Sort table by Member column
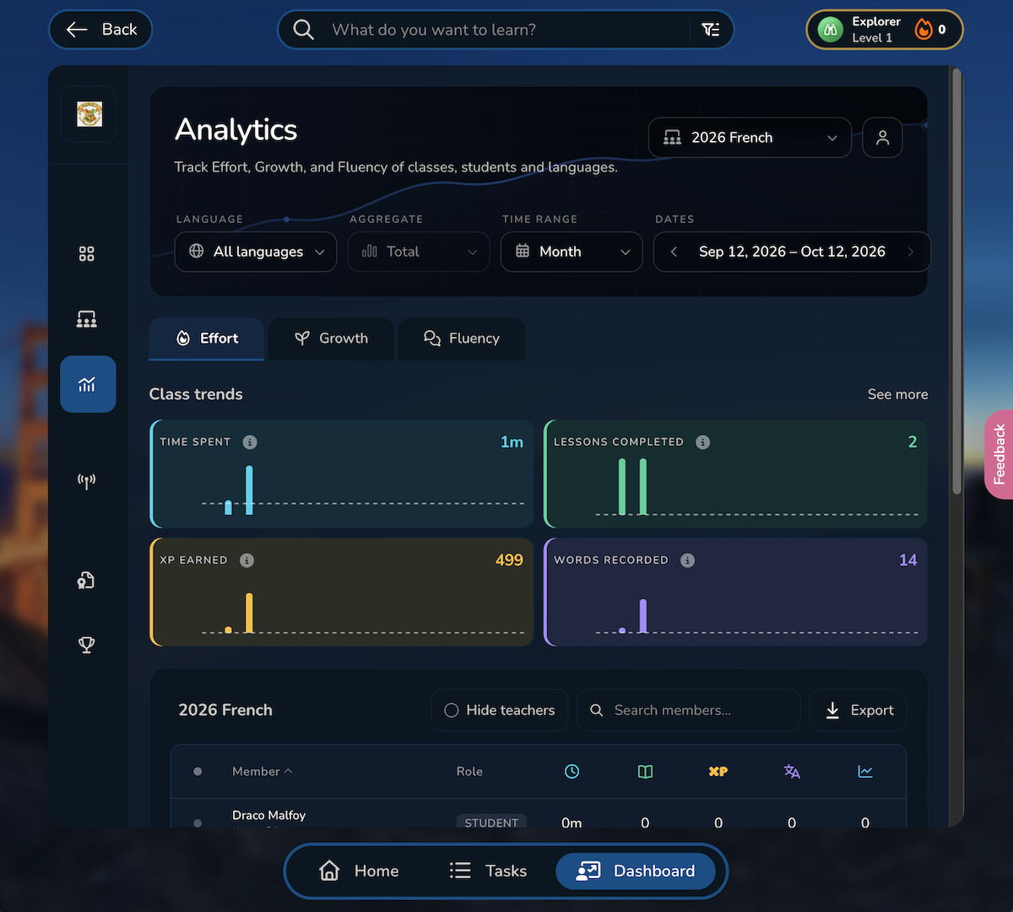 tap(262, 771)
